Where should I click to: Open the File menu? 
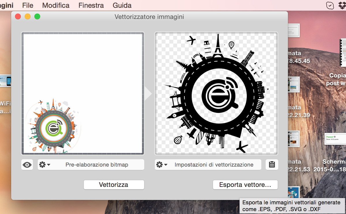27,5
